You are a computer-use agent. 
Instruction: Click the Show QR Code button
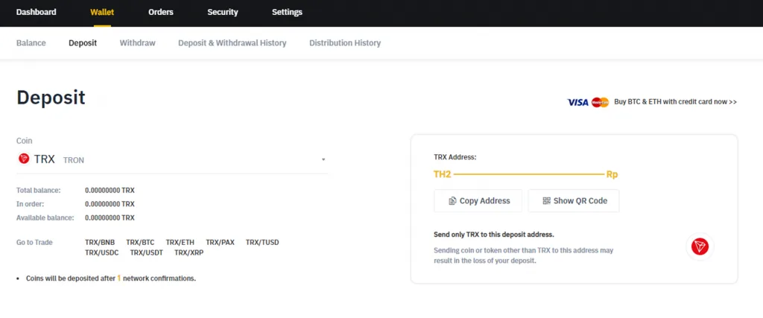574,201
